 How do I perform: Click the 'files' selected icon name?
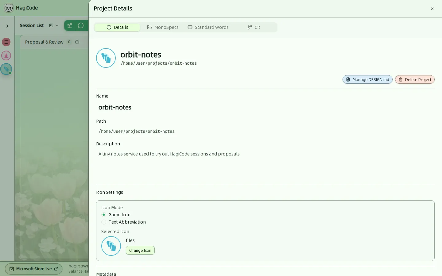(130, 240)
